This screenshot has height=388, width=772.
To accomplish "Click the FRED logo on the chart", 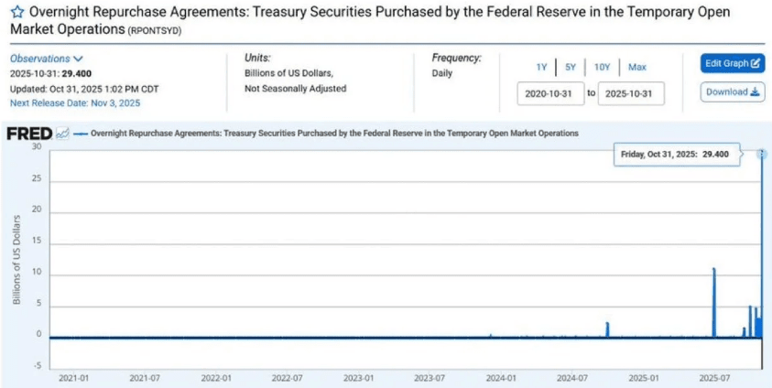I will pyautogui.click(x=28, y=134).
